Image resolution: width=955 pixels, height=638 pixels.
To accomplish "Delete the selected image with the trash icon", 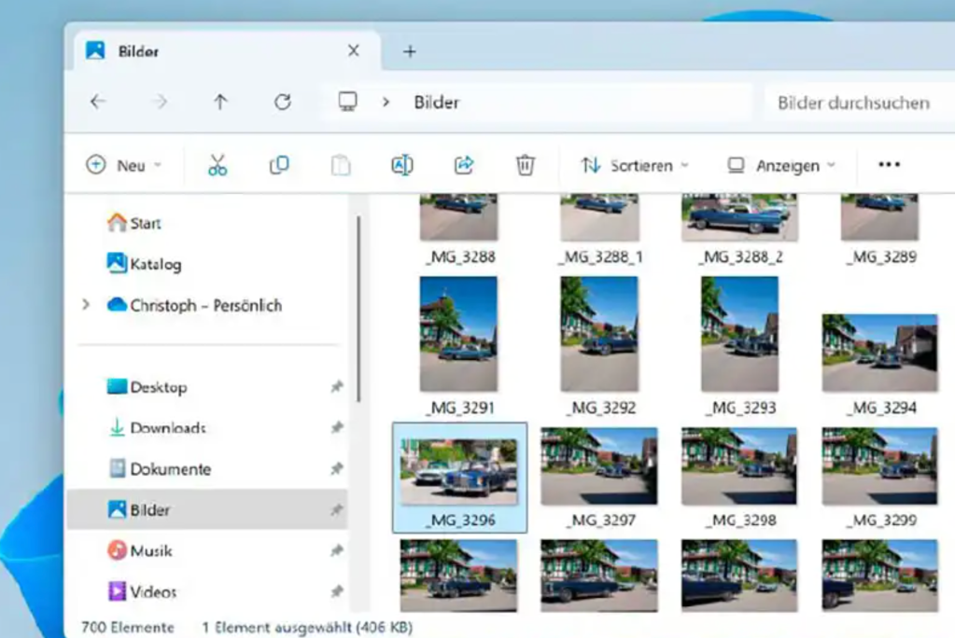I will click(x=525, y=165).
